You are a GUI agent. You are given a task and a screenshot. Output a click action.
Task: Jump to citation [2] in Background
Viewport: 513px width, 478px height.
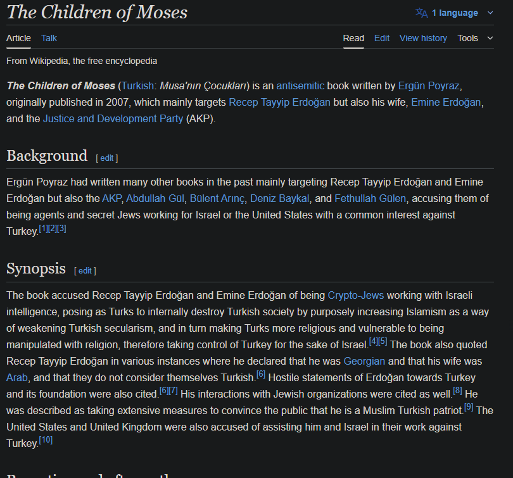pyautogui.click(x=53, y=229)
